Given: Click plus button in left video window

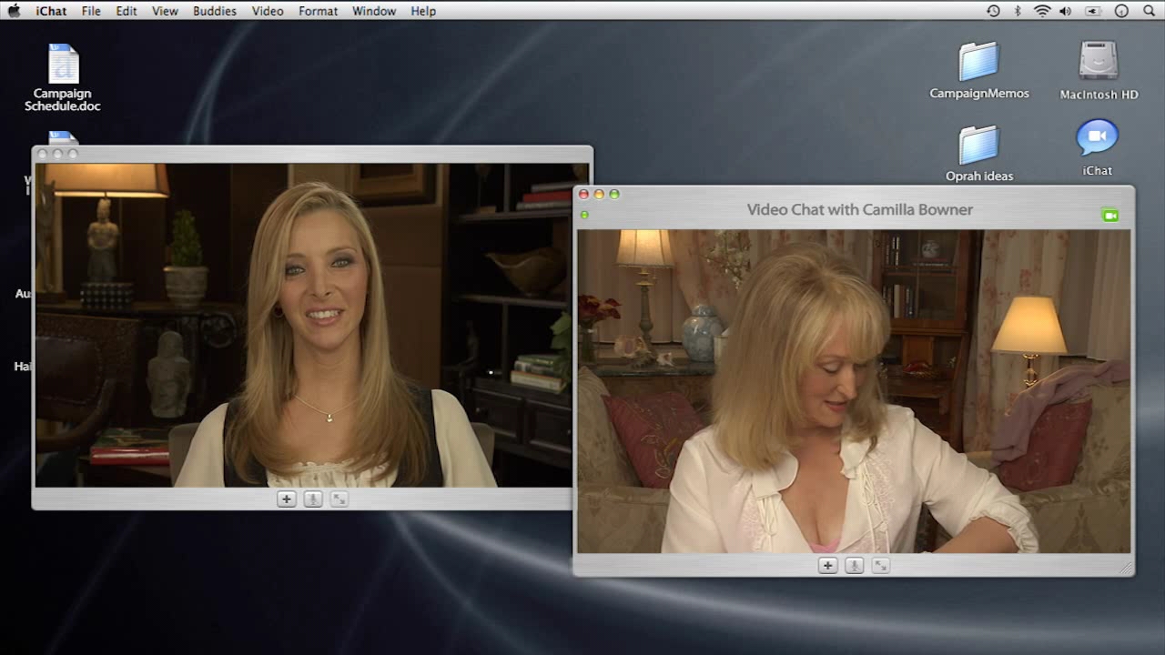Looking at the screenshot, I should 286,499.
